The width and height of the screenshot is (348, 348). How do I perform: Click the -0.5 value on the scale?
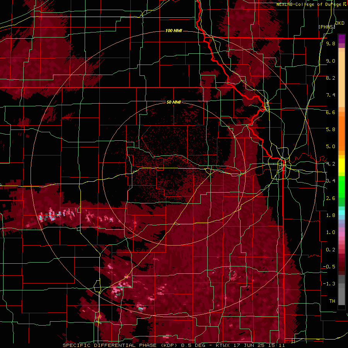329,267
